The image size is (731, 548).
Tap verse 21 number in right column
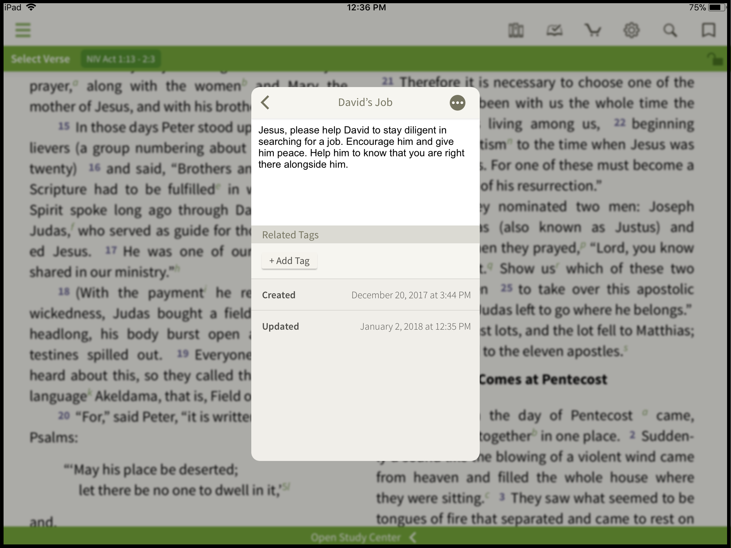pos(388,81)
